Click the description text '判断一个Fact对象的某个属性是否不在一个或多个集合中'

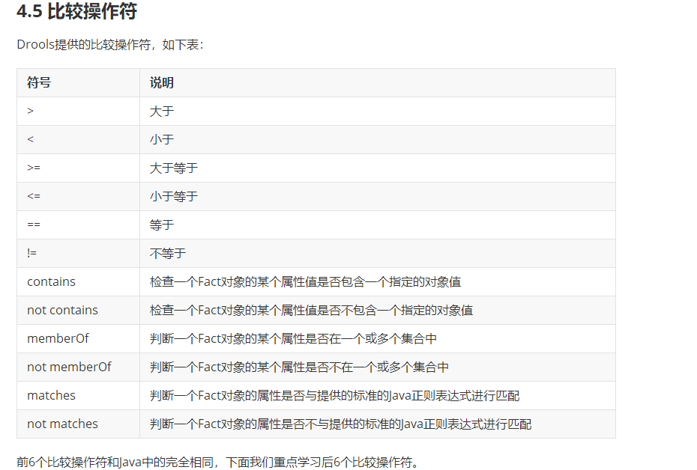pos(299,367)
